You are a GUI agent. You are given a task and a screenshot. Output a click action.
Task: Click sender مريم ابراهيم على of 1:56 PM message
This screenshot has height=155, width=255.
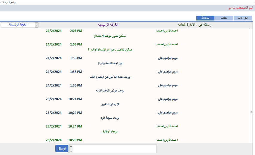point(167,85)
